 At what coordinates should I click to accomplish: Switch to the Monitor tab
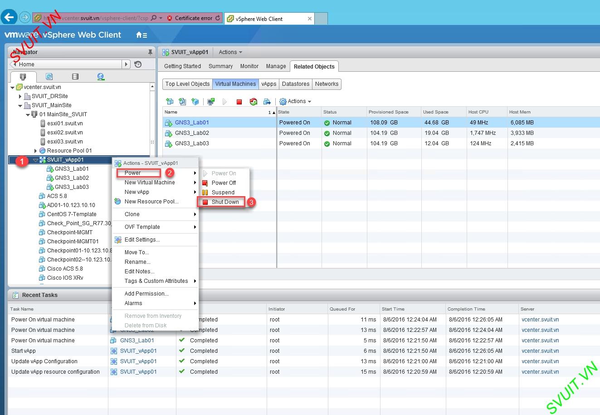[249, 66]
